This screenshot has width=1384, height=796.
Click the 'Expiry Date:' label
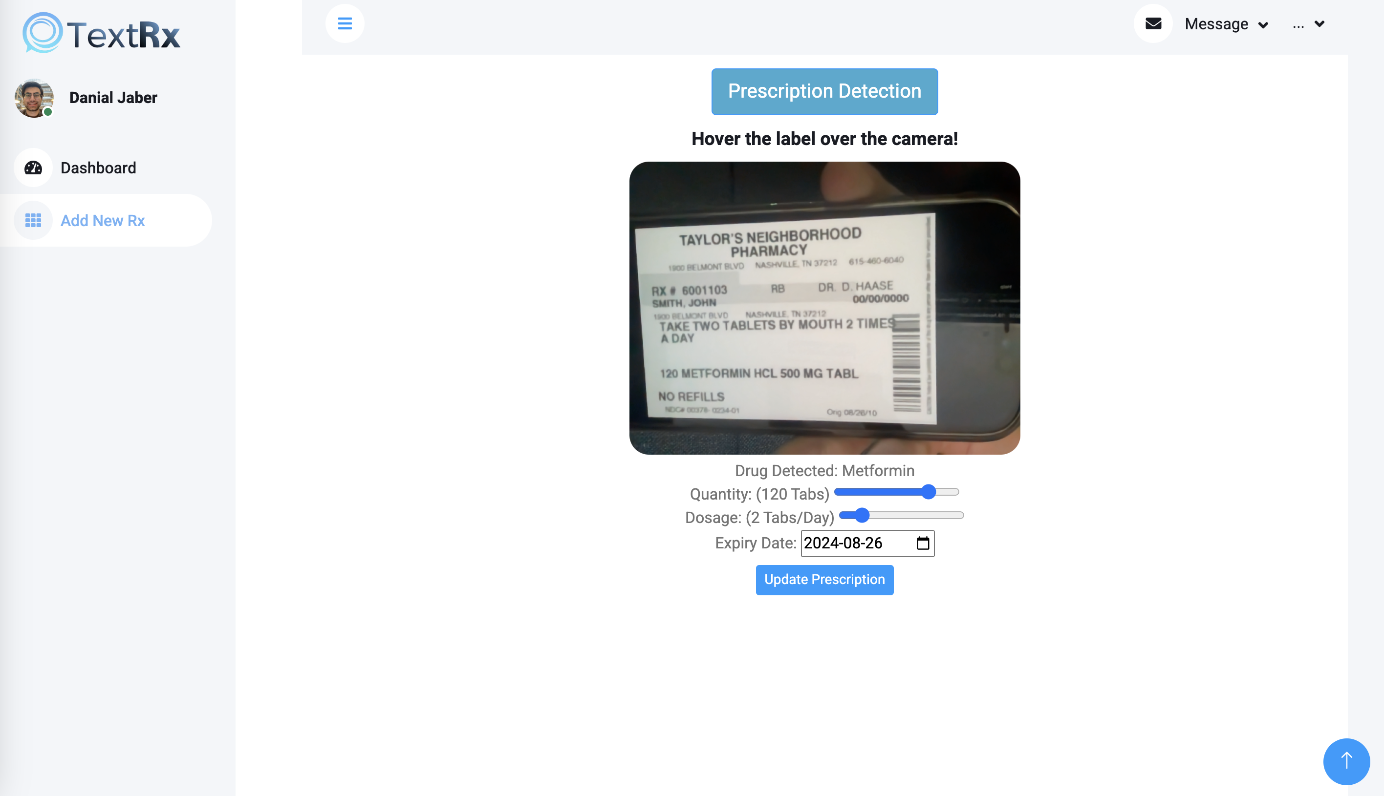(x=756, y=543)
